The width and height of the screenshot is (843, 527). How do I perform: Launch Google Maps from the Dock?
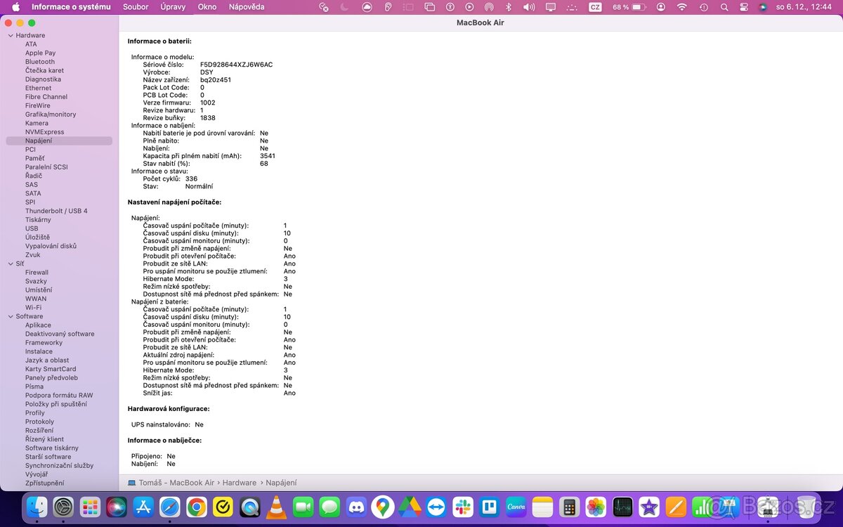pos(383,507)
